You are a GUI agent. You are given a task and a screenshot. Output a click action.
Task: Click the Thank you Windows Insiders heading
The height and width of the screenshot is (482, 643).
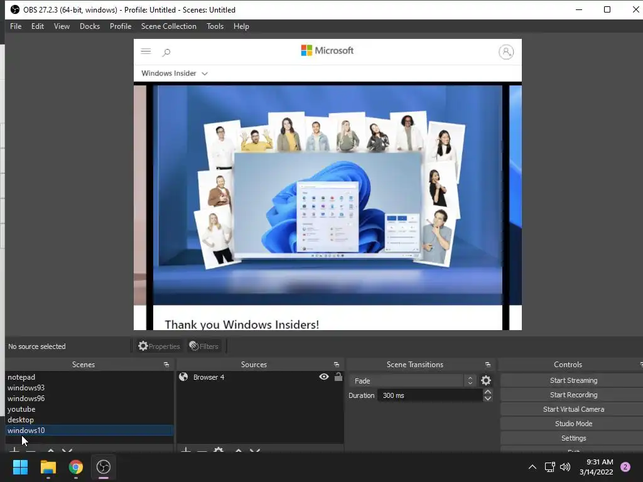click(242, 324)
